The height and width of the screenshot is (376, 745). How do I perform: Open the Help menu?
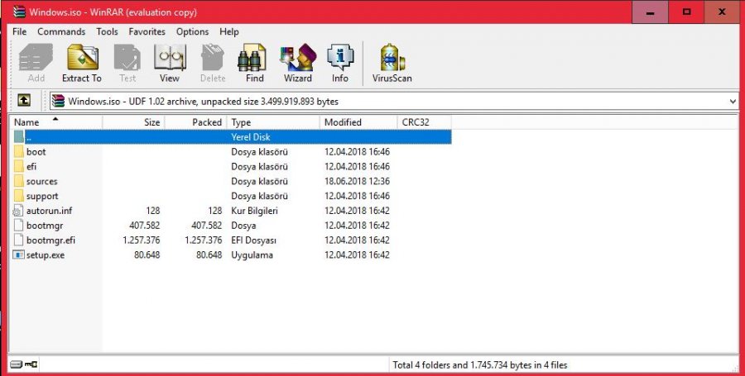pyautogui.click(x=229, y=31)
